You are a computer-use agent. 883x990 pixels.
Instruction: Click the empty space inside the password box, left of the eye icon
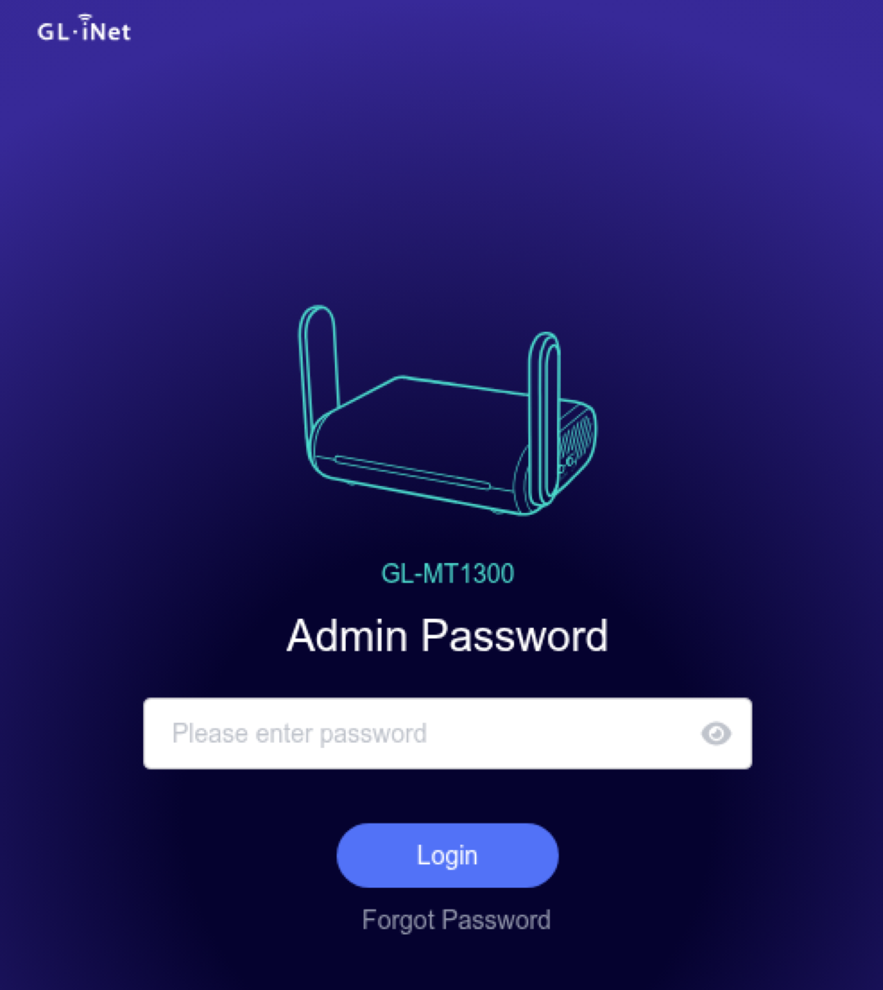562,733
